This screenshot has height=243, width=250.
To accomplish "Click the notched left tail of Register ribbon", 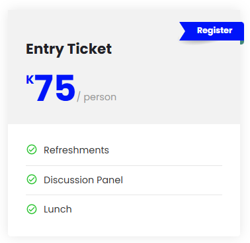I will click(183, 31).
